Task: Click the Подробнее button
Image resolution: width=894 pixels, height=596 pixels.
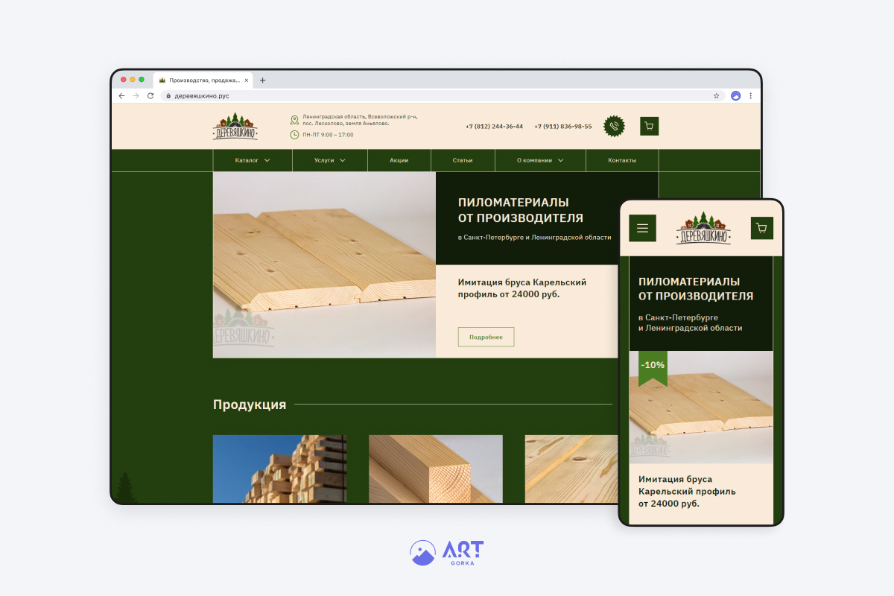Action: [486, 337]
